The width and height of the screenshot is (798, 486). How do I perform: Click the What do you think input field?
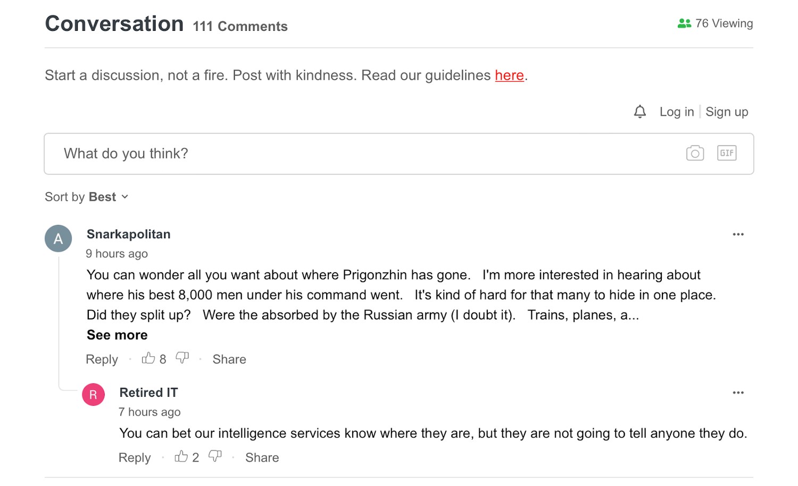tap(319, 154)
